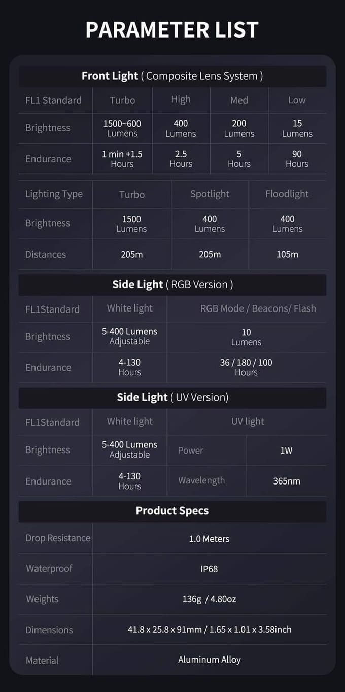Screen dimensions: 345x692
Task: Click the 105m distance value
Action: pos(287,254)
